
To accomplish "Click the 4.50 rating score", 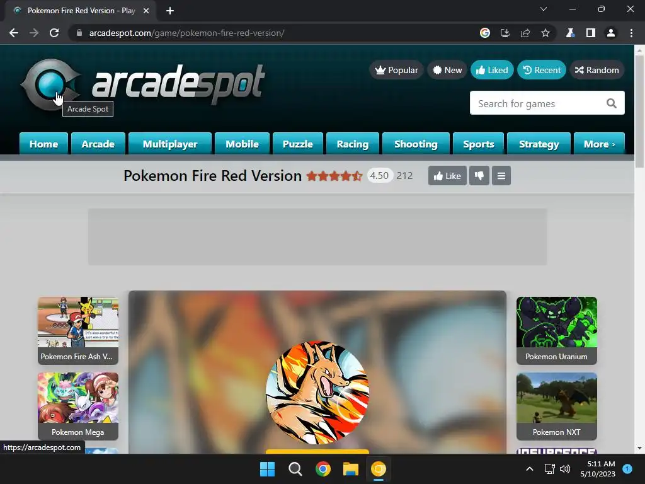I will click(379, 176).
